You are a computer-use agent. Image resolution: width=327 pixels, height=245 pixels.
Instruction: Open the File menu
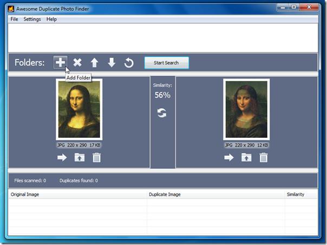14,19
